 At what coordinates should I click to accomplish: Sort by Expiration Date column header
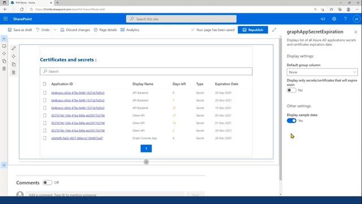pyautogui.click(x=226, y=84)
